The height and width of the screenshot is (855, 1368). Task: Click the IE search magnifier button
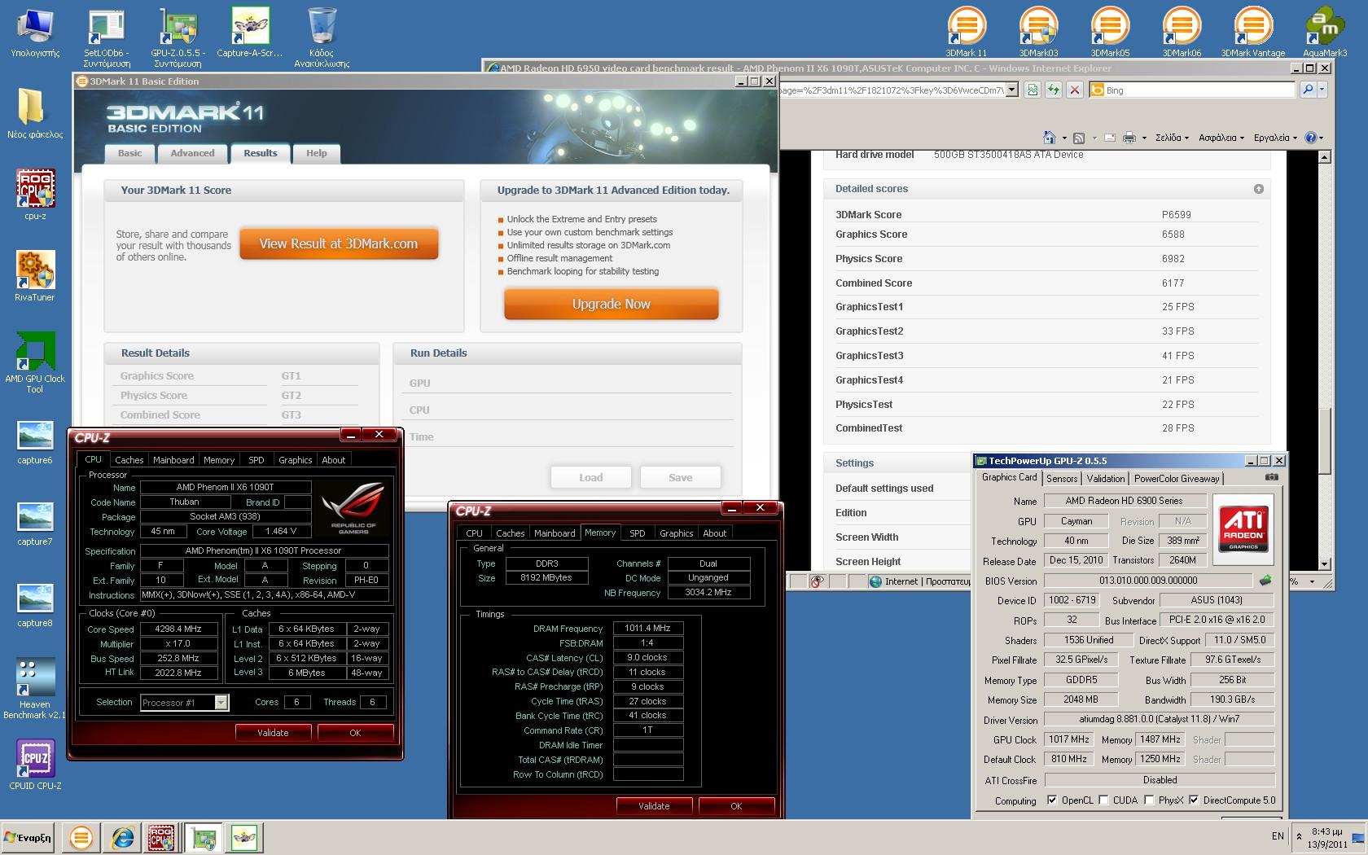click(x=1308, y=90)
